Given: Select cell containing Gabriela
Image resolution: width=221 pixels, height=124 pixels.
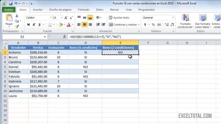Looking at the screenshot, I should coord(18,81).
